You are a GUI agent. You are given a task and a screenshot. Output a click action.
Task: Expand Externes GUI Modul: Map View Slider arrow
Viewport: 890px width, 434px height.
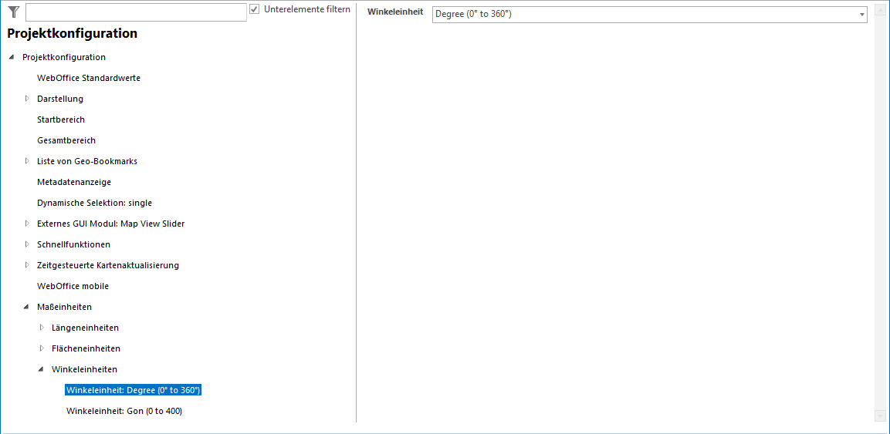(27, 224)
